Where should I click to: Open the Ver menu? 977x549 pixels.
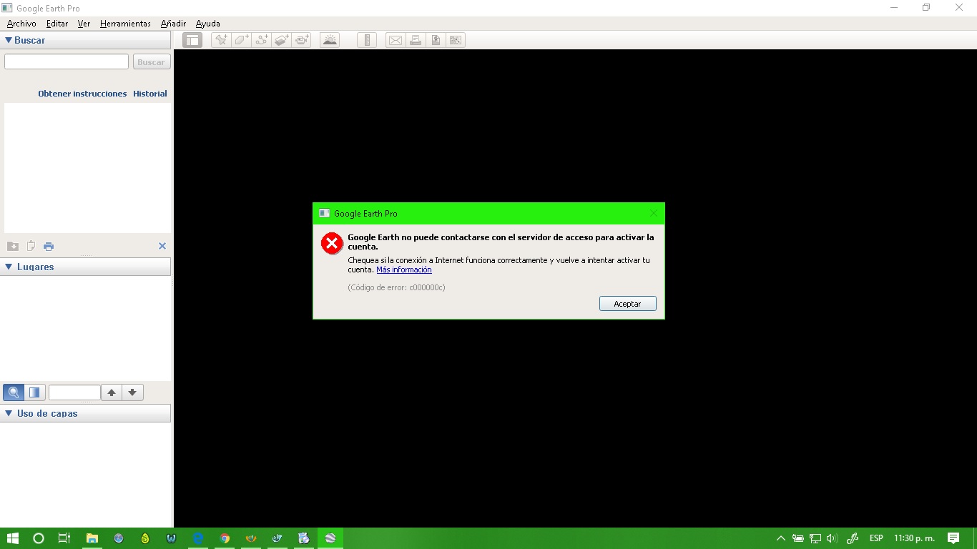[x=84, y=24]
